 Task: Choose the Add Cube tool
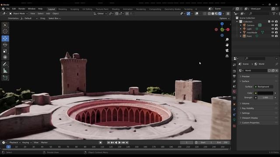[5, 78]
